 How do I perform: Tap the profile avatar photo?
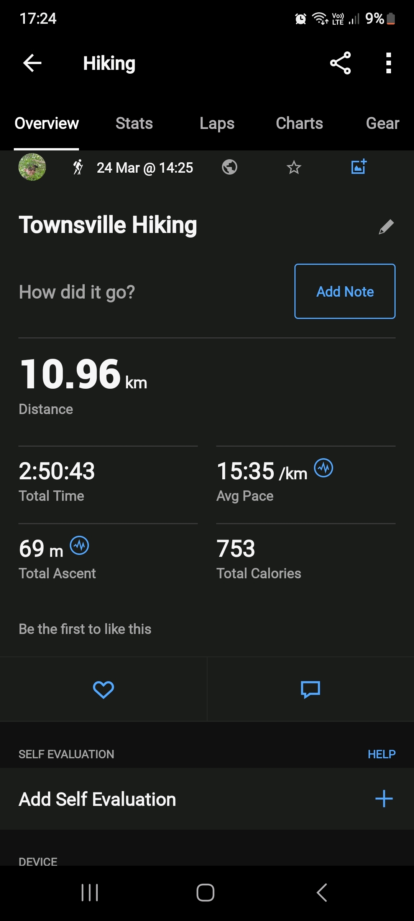pos(32,167)
